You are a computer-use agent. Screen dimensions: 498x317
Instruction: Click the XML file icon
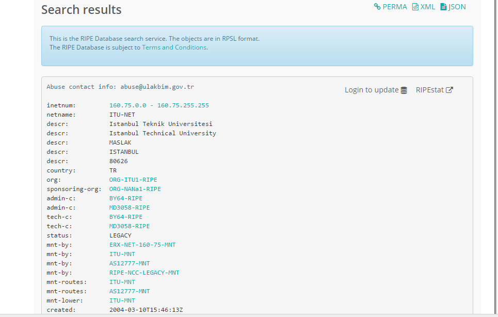coord(415,7)
